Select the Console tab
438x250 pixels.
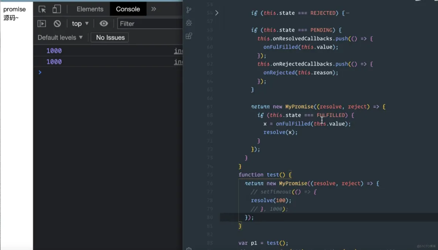click(x=128, y=9)
